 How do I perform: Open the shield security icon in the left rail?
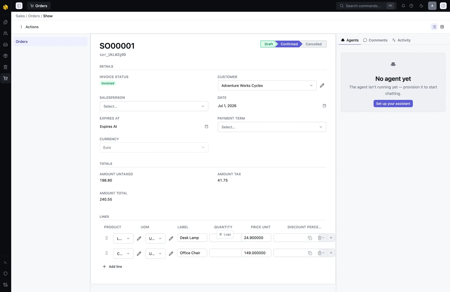[x=5, y=274]
